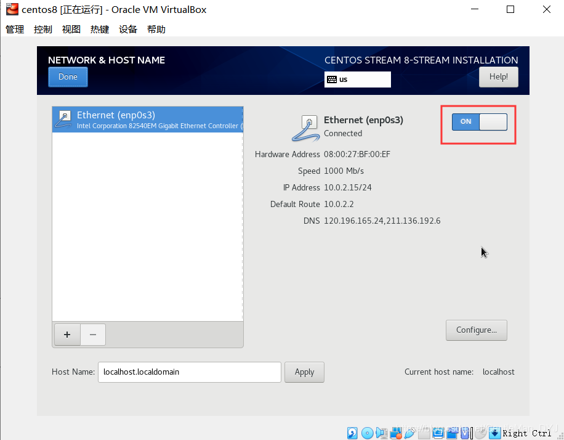The width and height of the screenshot is (564, 440).
Task: Click the network adapter icon in status bar
Action: [x=396, y=433]
